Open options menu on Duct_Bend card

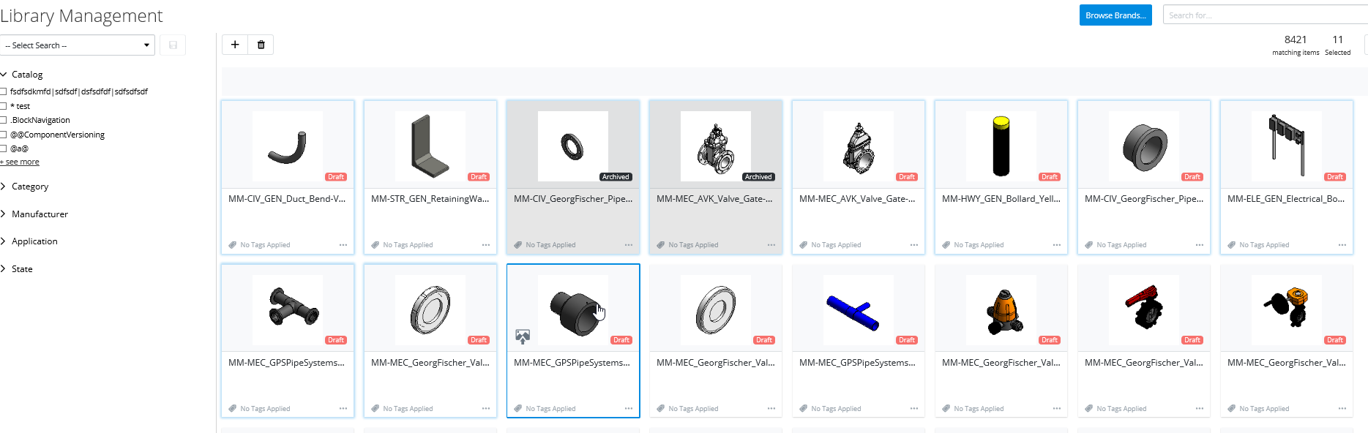(x=343, y=245)
